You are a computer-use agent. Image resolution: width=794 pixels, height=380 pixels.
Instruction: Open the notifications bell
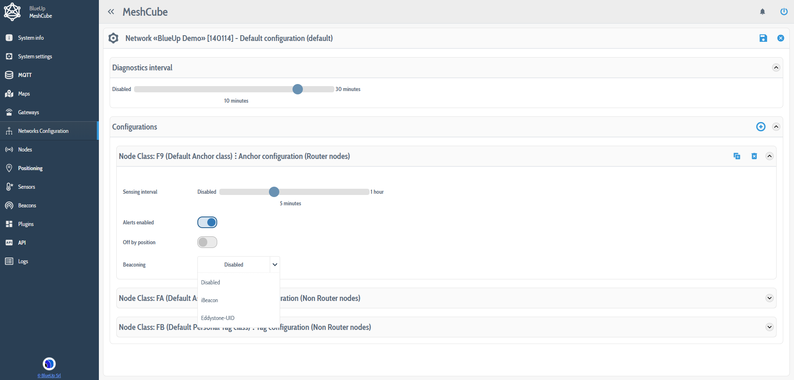click(762, 12)
